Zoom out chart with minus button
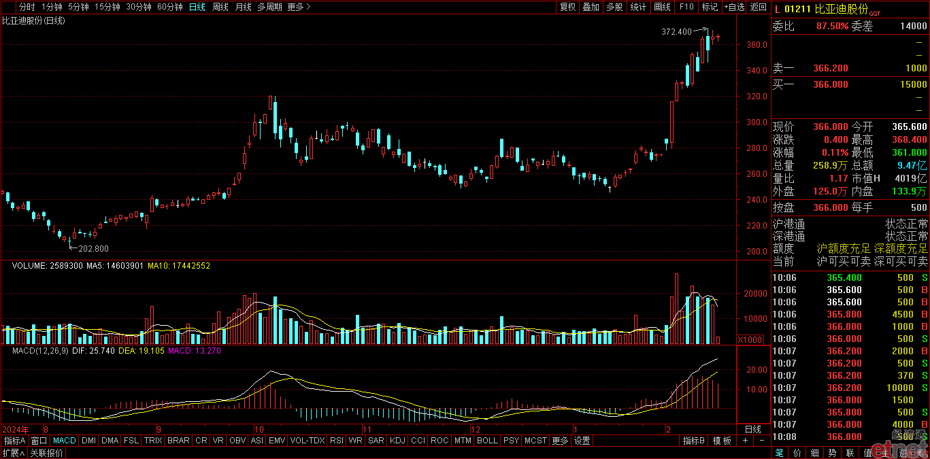The width and height of the screenshot is (930, 459). 761,441
